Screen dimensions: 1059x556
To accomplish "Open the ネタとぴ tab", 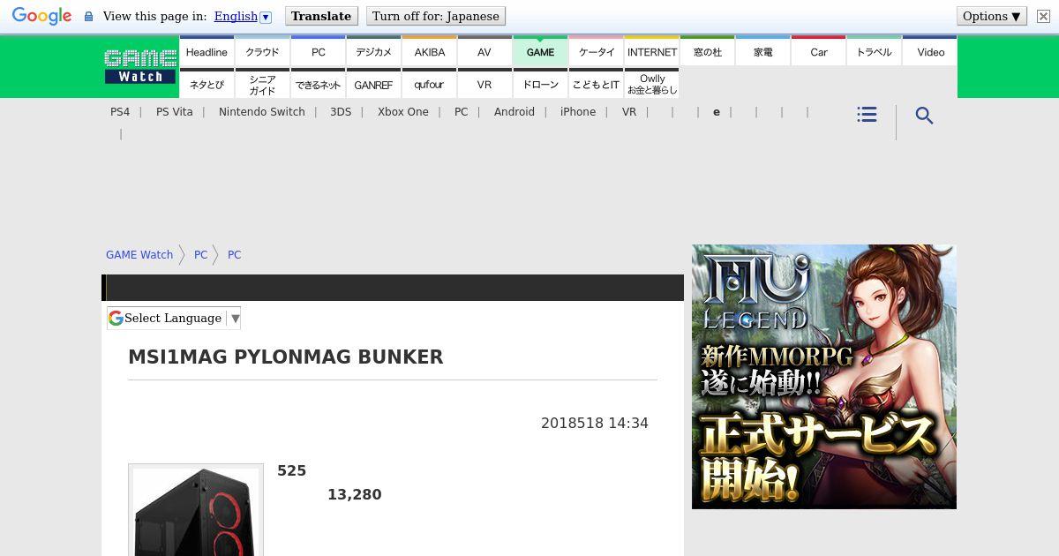I will (207, 85).
